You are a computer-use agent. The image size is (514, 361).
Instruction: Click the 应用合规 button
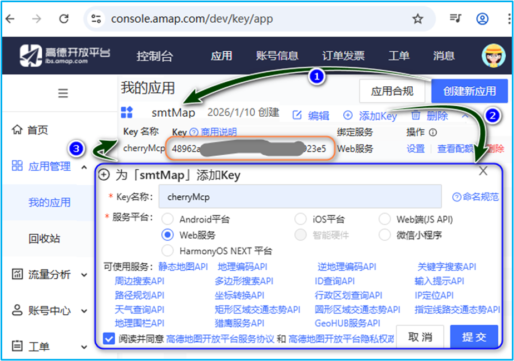(392, 91)
